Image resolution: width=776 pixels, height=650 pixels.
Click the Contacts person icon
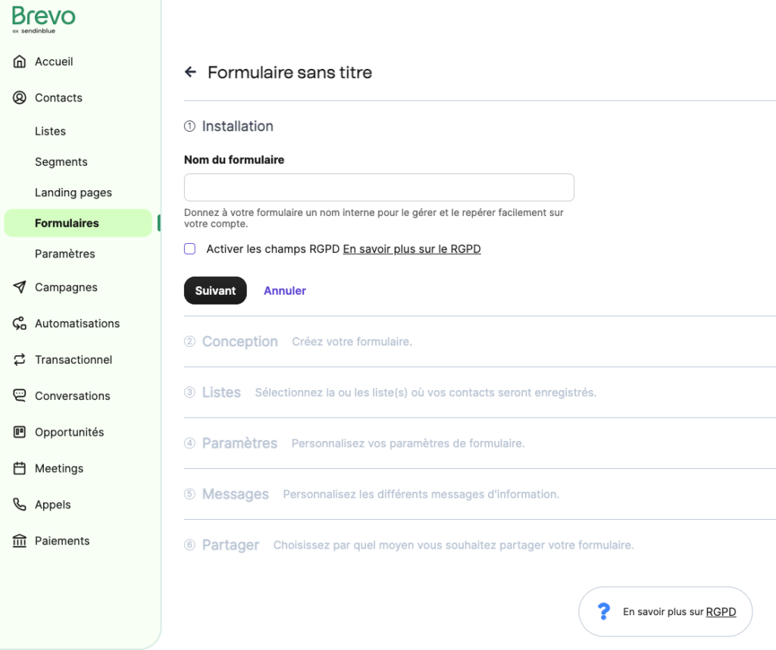click(x=20, y=98)
